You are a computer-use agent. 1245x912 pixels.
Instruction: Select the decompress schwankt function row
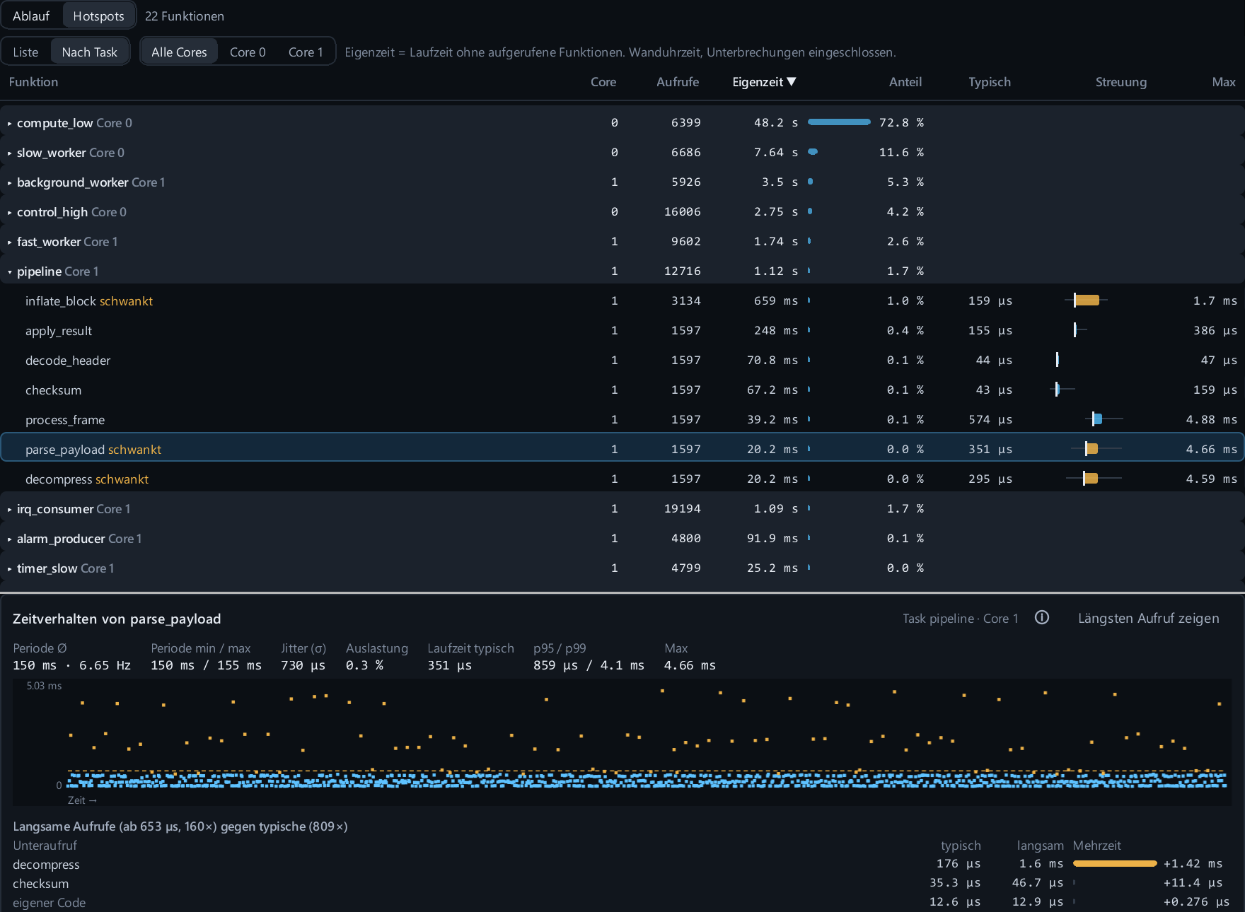click(x=622, y=479)
